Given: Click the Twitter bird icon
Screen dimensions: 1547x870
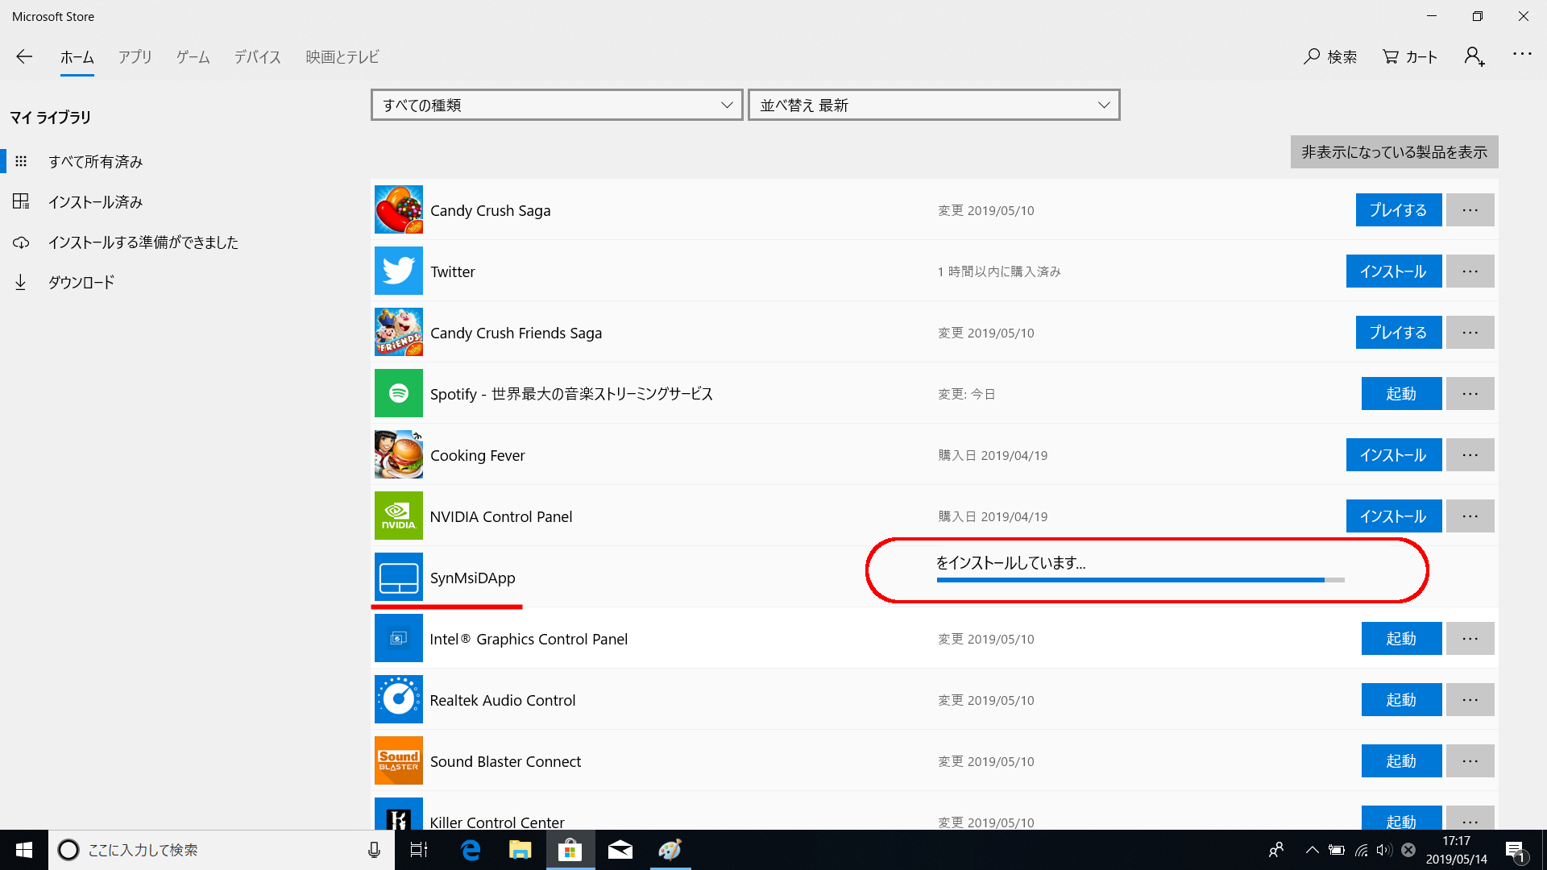Looking at the screenshot, I should [x=398, y=271].
